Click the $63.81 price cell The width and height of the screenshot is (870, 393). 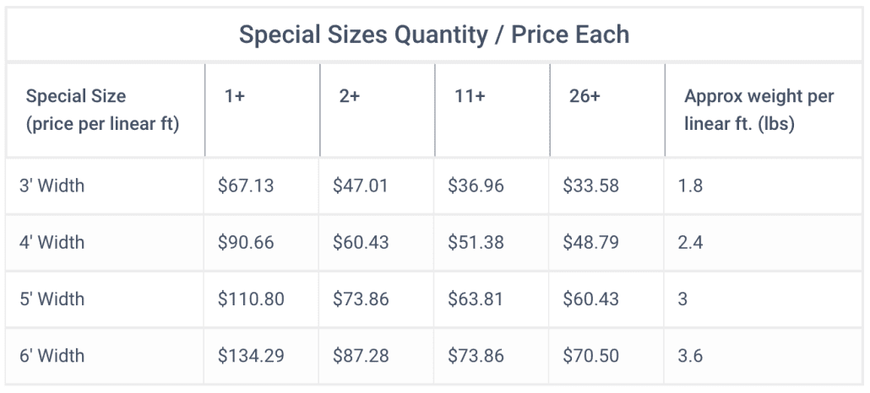[476, 299]
